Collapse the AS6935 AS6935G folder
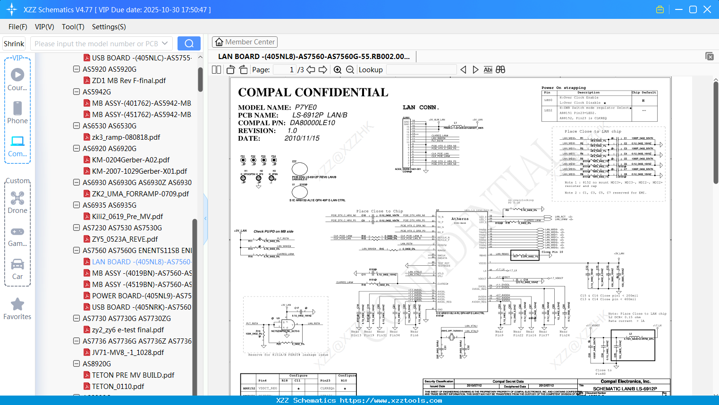The width and height of the screenshot is (719, 405). coord(76,205)
